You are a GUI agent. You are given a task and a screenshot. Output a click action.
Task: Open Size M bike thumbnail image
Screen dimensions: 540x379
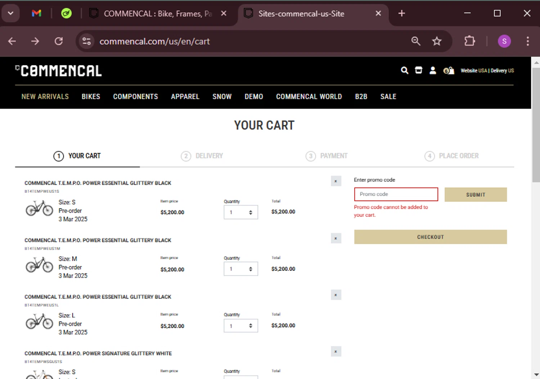point(39,265)
